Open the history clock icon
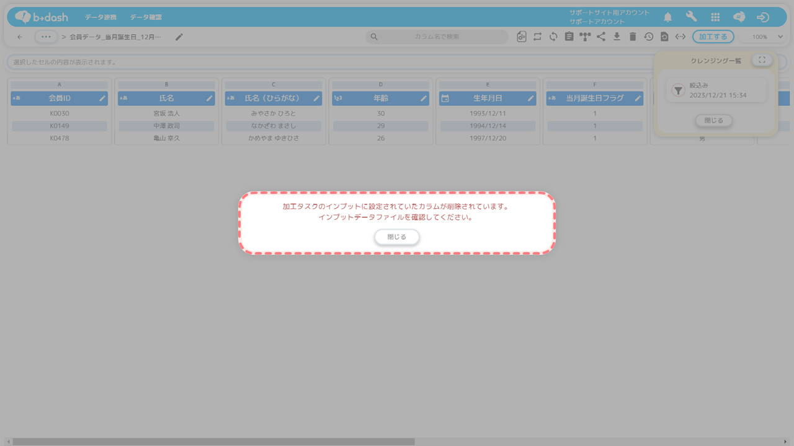The width and height of the screenshot is (794, 446). tap(648, 37)
